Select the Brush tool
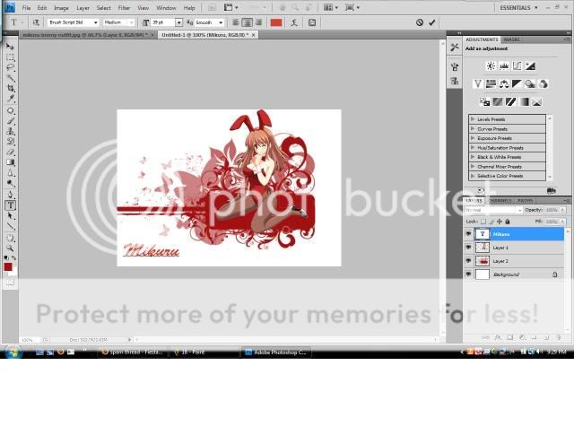 10,121
